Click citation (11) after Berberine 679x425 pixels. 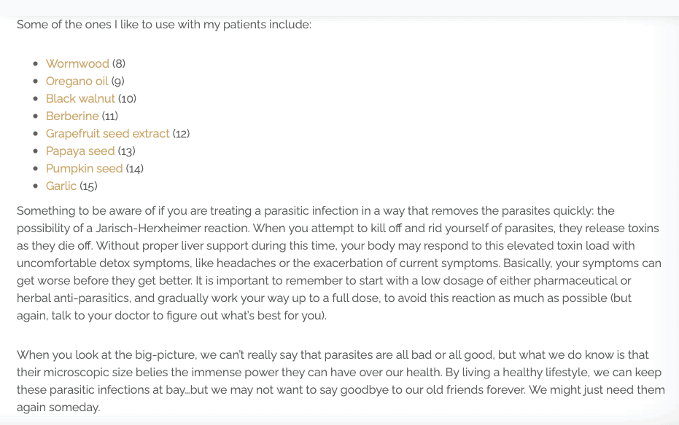click(110, 116)
